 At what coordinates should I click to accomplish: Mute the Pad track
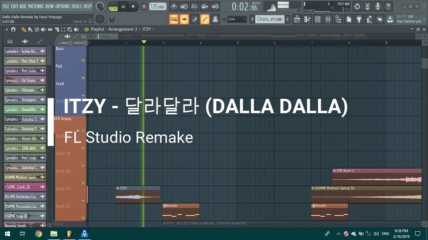pyautogui.click(x=83, y=78)
